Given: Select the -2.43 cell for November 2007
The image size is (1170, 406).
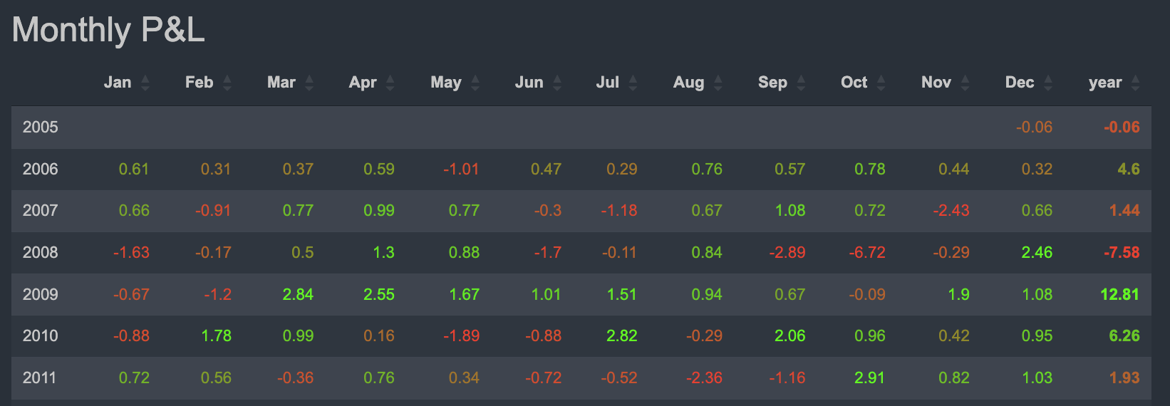Looking at the screenshot, I should [951, 211].
